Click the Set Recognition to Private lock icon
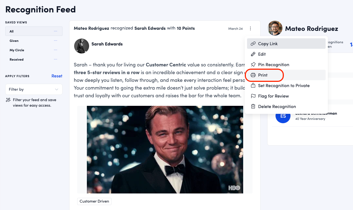 pos(253,86)
